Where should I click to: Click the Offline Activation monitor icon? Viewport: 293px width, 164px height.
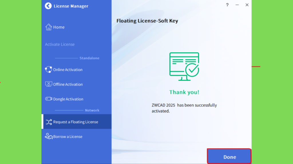click(49, 84)
